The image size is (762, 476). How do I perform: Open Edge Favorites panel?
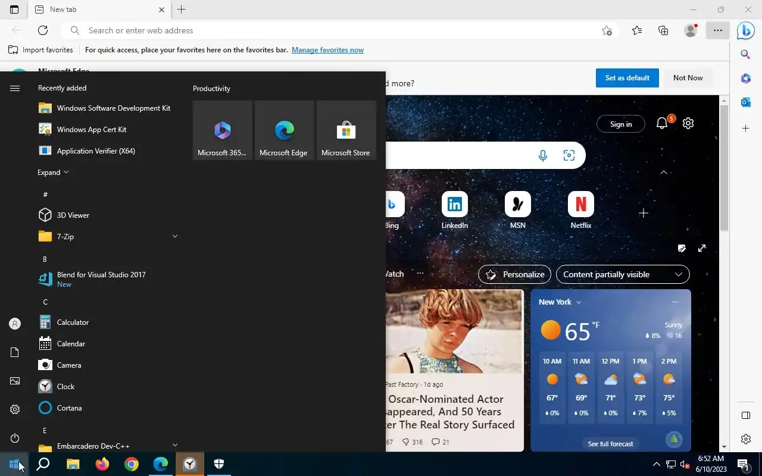pyautogui.click(x=637, y=30)
